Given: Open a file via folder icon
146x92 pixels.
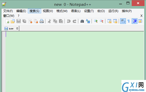Looking at the screenshot, I should click(x=13, y=21).
